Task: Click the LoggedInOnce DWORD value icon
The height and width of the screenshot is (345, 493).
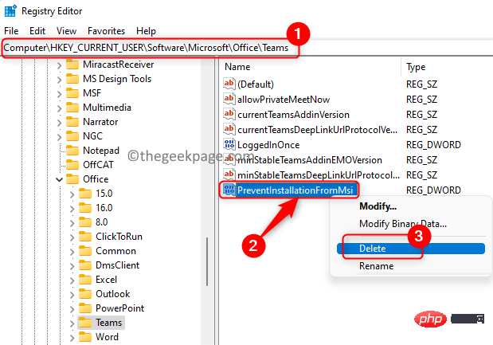Action: (229, 144)
